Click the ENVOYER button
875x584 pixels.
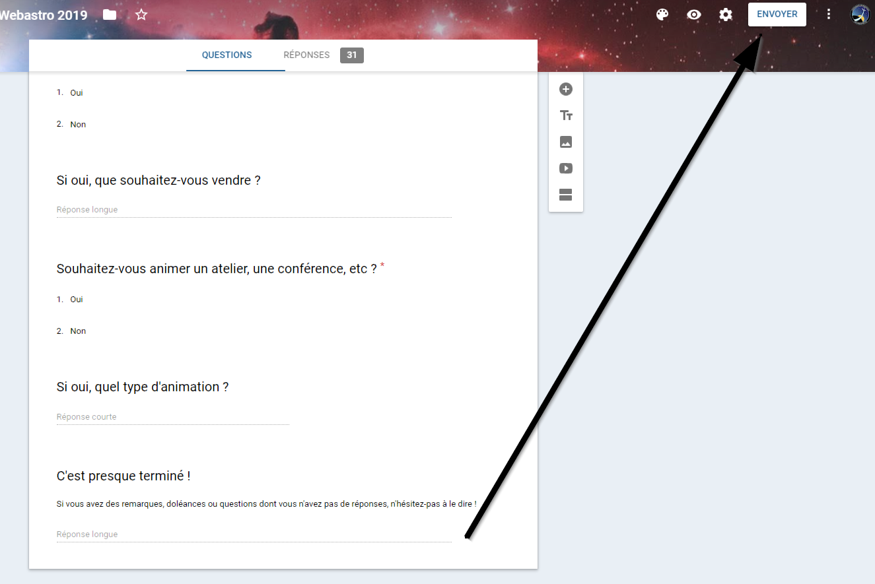777,15
